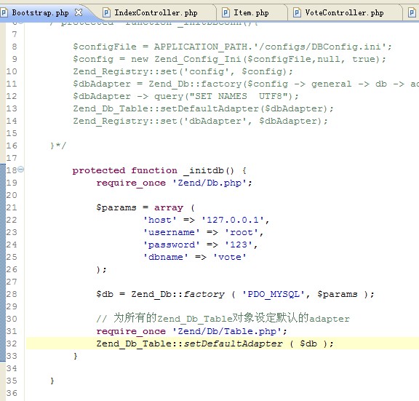The image size is (419, 401).
Task: Click the 'Zend/Db/Table.php' require string
Action: [x=227, y=331]
